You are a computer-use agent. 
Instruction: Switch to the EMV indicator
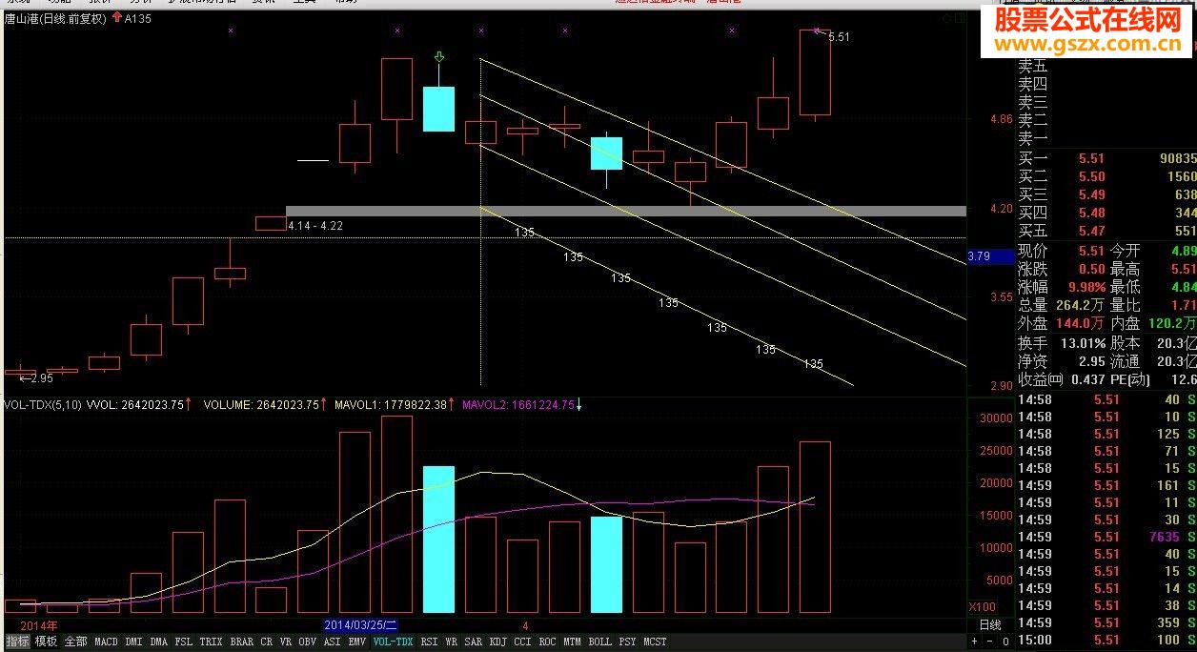click(x=357, y=642)
